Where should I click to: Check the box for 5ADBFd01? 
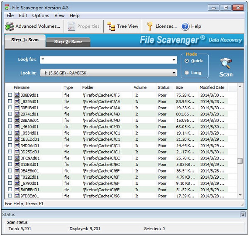(x=10, y=189)
